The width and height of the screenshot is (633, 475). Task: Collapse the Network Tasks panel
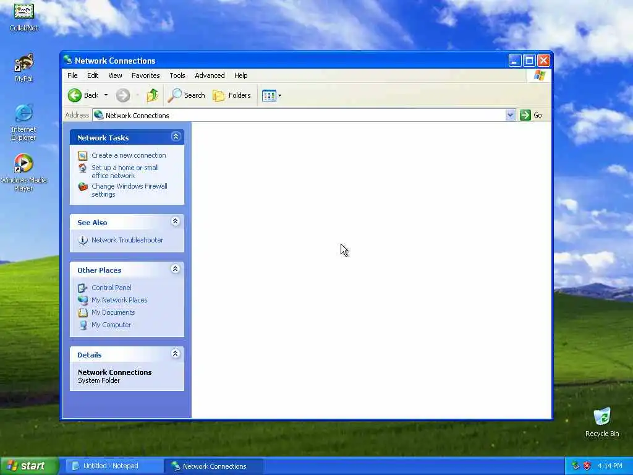coord(176,137)
